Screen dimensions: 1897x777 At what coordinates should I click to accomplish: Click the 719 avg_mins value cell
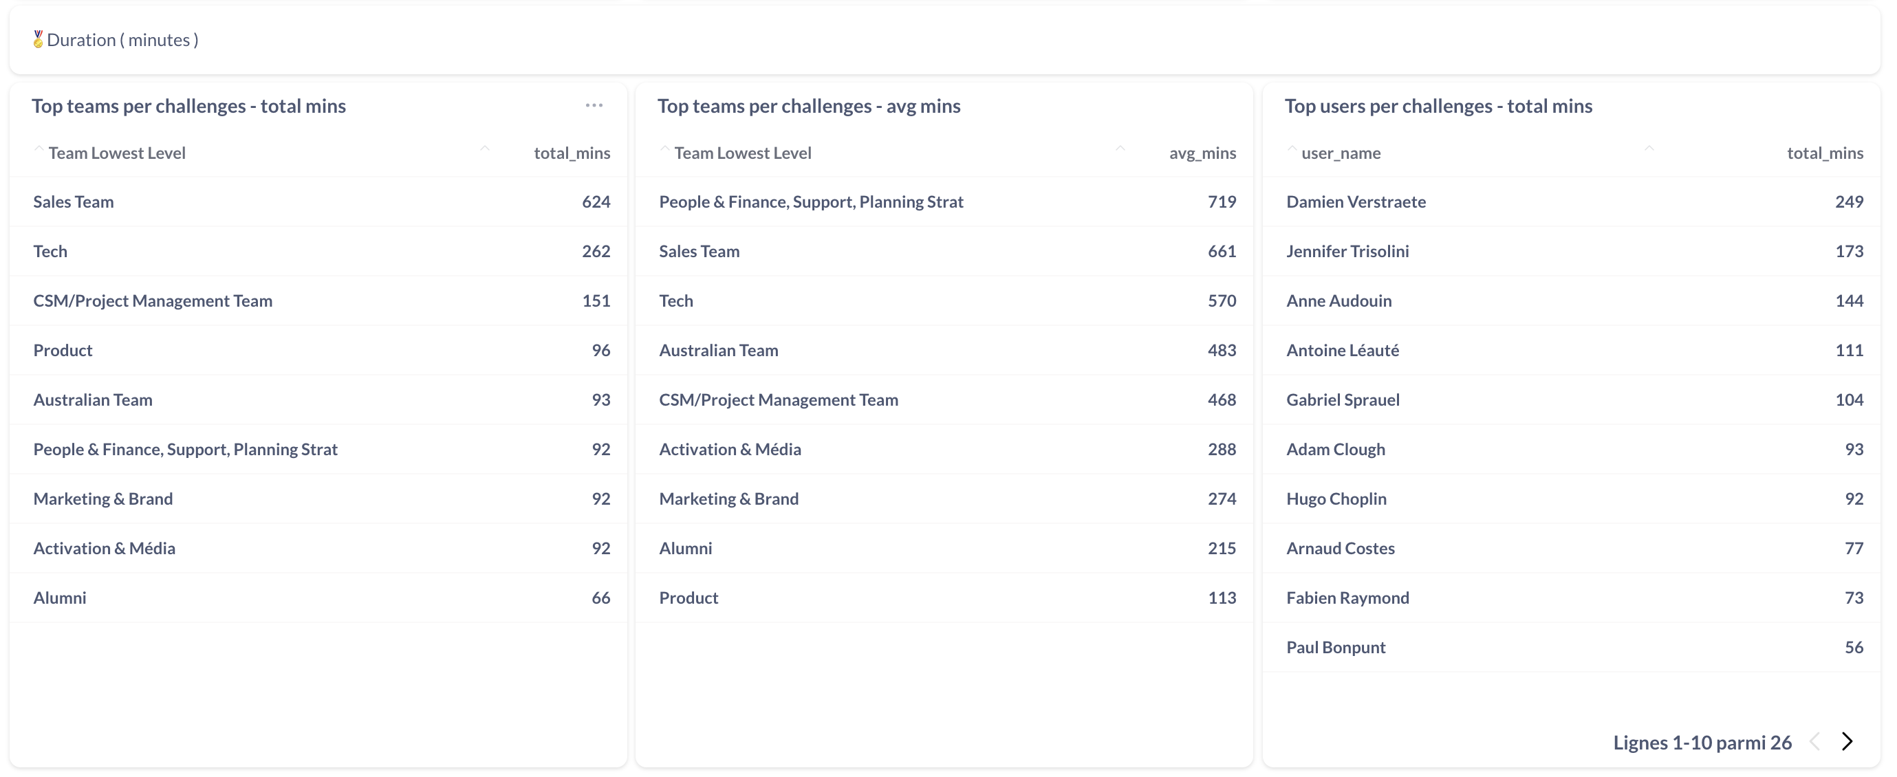[x=1221, y=201]
